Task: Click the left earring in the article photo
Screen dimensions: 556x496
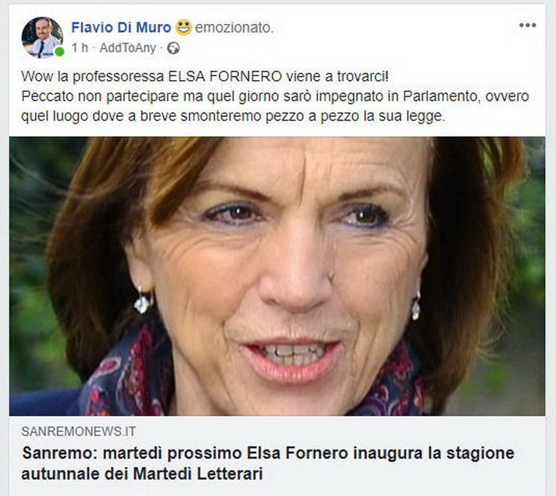Action: pos(143,302)
